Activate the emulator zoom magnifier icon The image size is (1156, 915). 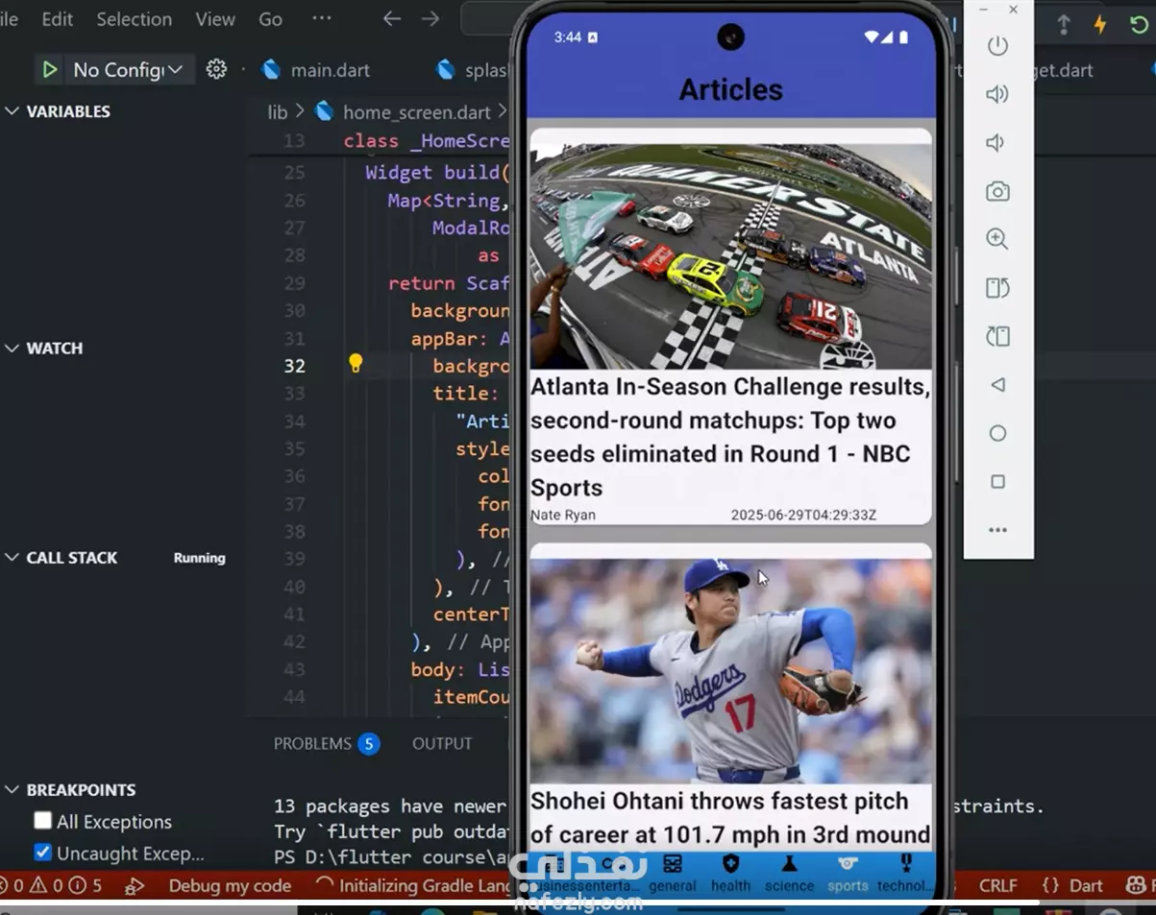click(x=997, y=239)
